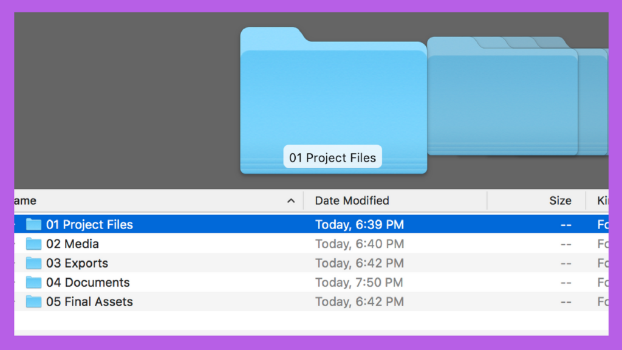Select the 03 Exports row name

(x=77, y=263)
